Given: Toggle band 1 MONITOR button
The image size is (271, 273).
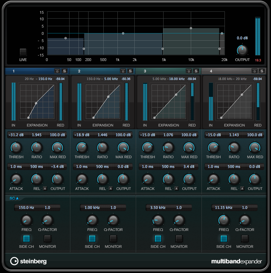Looking at the screenshot, I should point(48,239).
